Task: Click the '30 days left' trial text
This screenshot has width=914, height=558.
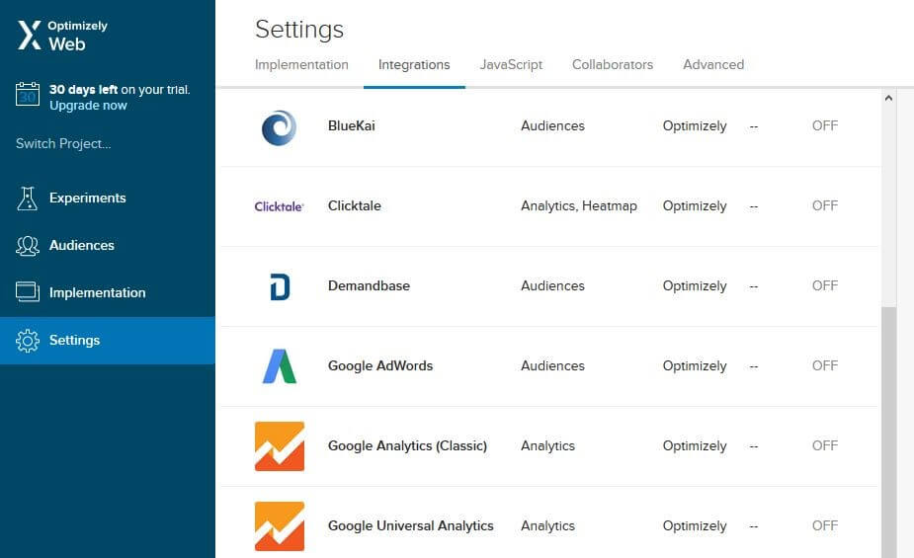Action: (x=83, y=90)
